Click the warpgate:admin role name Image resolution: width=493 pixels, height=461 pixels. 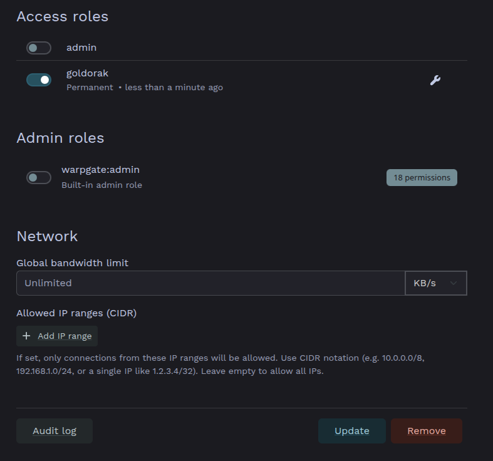101,170
